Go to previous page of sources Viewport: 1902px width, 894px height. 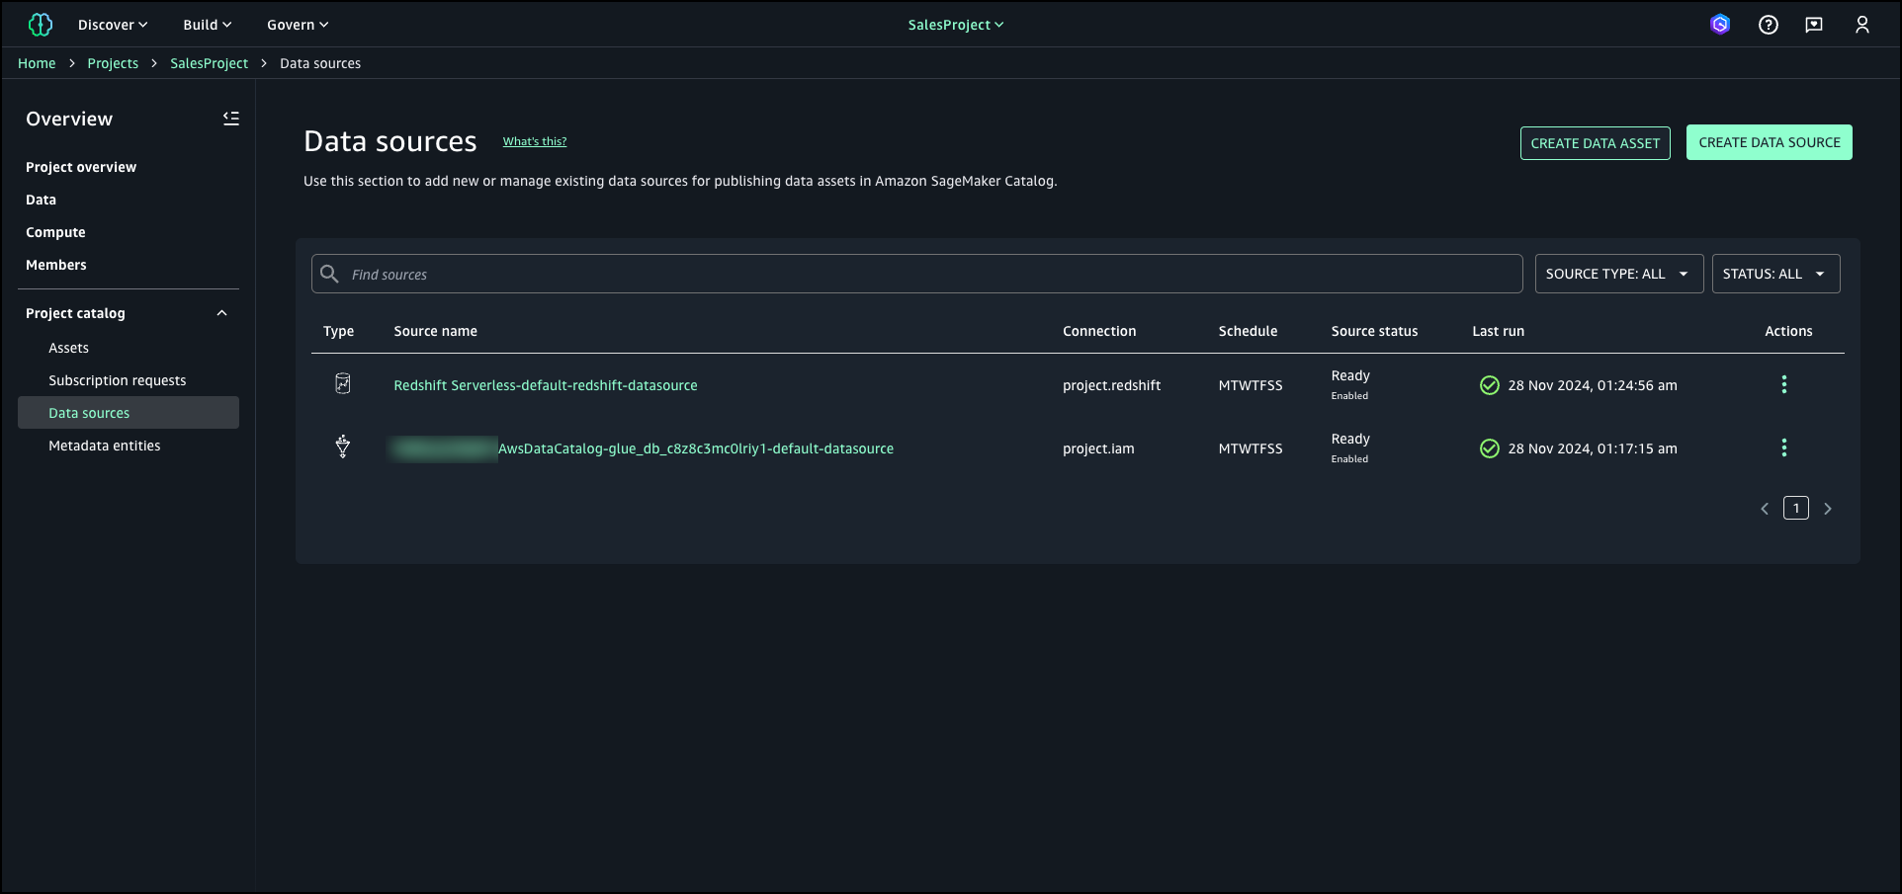pyautogui.click(x=1765, y=509)
